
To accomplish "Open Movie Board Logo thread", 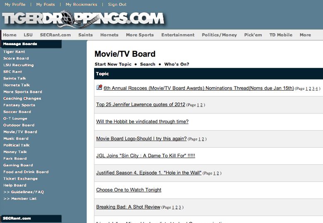I will click(141, 139).
